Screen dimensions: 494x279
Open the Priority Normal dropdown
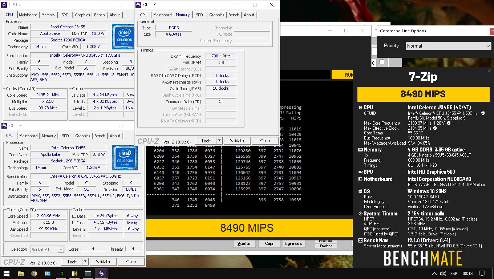(448, 46)
